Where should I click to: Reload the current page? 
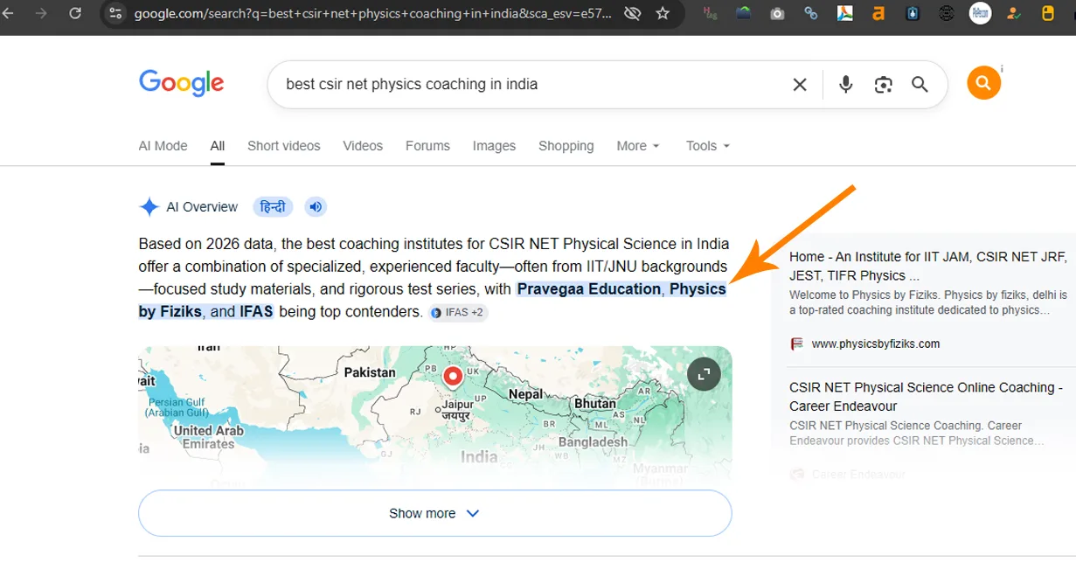[75, 13]
